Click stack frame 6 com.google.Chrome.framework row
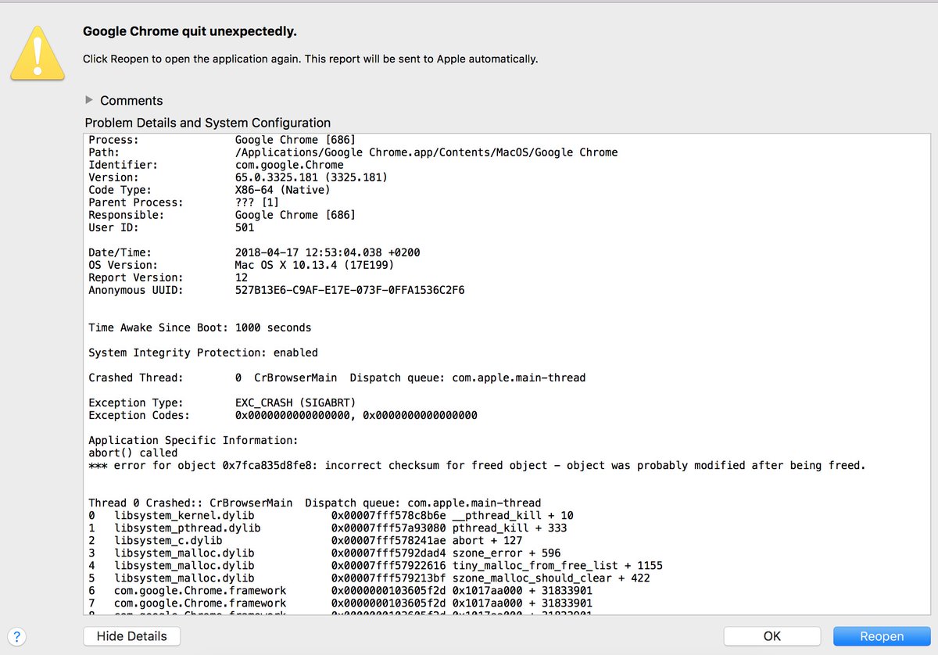 [x=340, y=590]
